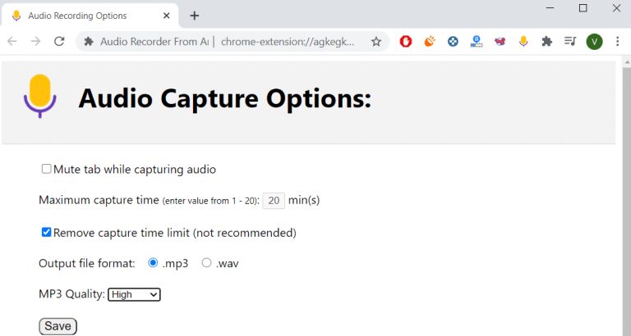Uncheck Remove capture time limit
Screen dimensions: 631x336
point(46,232)
